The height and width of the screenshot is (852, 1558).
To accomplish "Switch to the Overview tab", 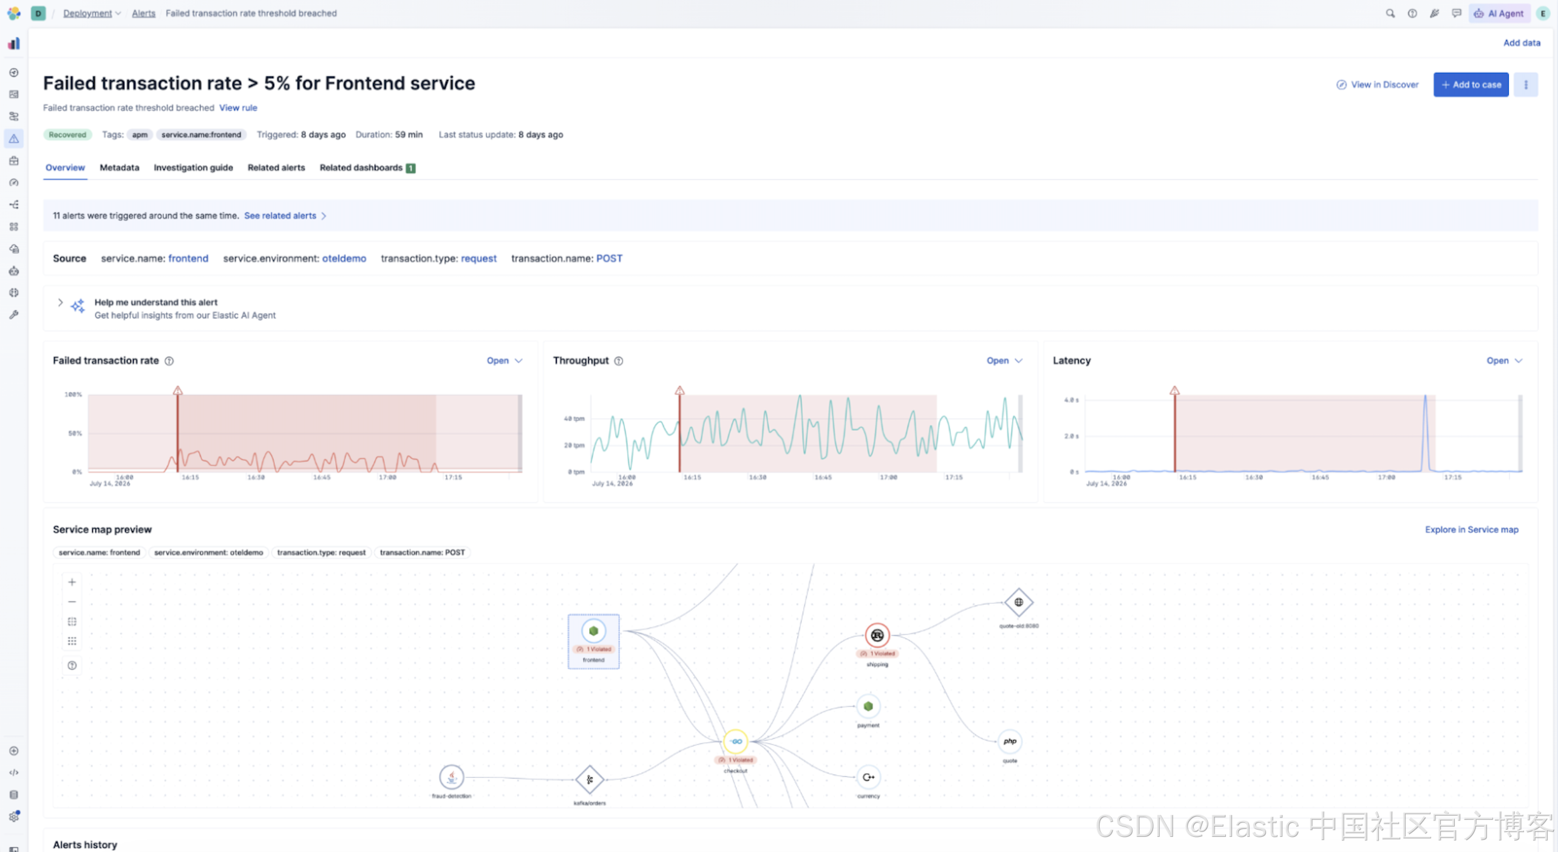I will [x=65, y=167].
